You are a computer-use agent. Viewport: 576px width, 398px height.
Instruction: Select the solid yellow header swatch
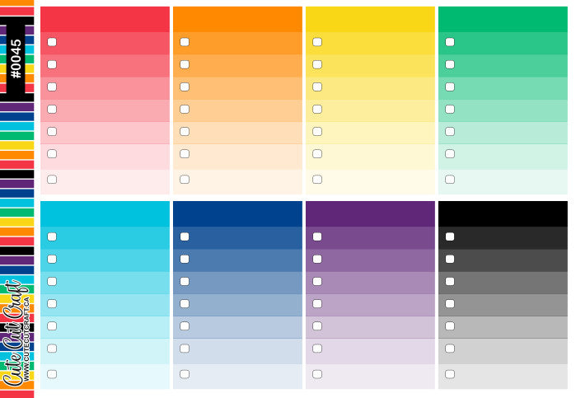pyautogui.click(x=370, y=19)
